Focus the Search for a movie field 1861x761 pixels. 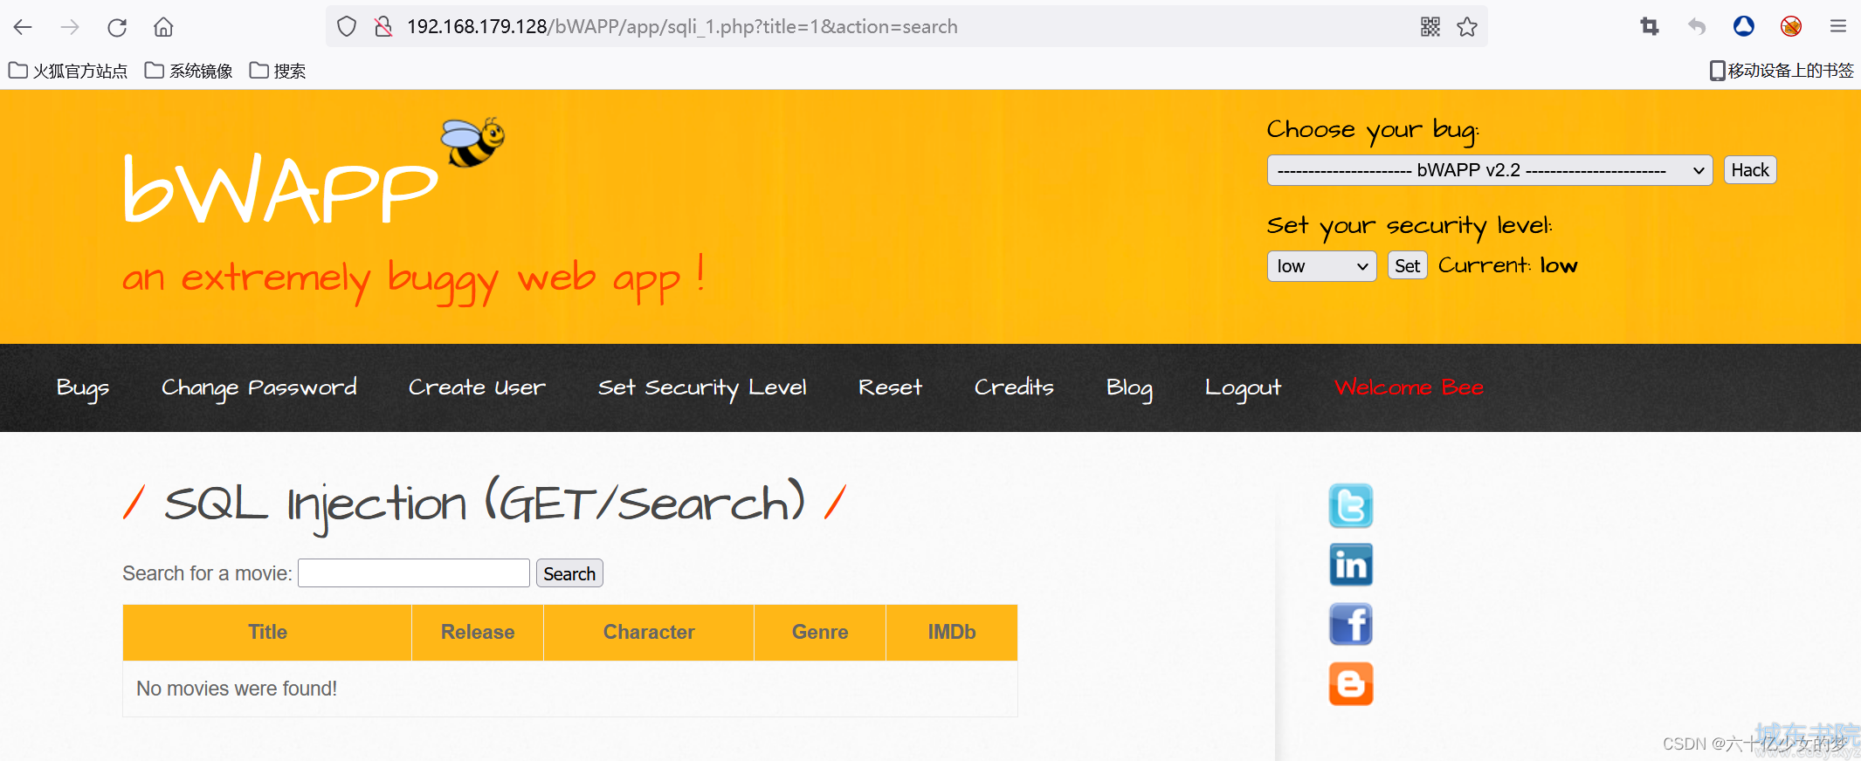414,573
